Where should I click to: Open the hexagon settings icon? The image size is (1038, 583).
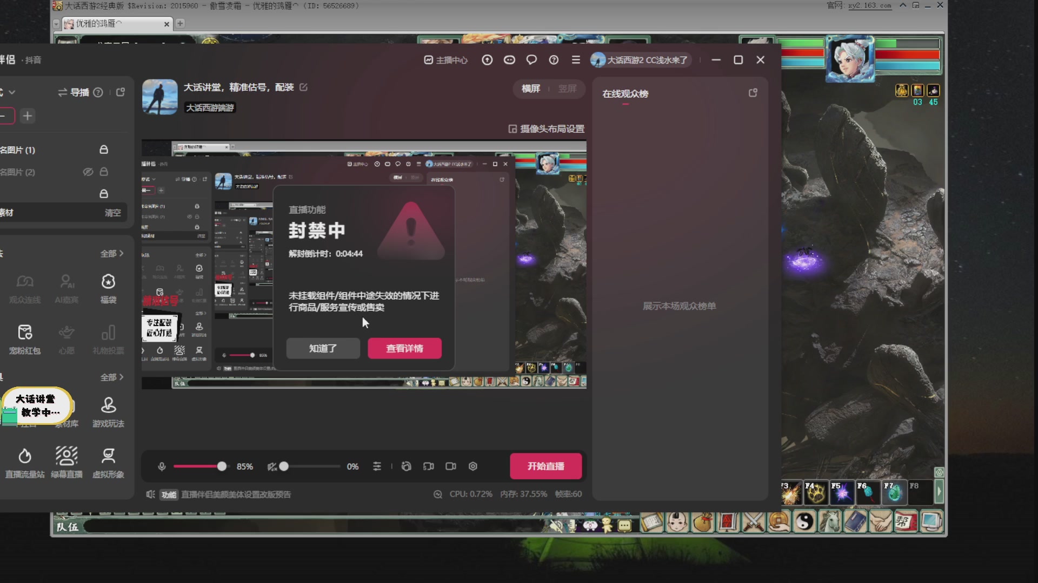point(473,466)
